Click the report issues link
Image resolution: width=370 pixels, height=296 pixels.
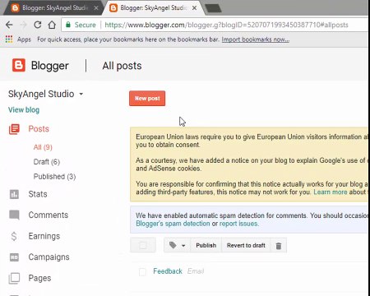[x=239, y=224]
